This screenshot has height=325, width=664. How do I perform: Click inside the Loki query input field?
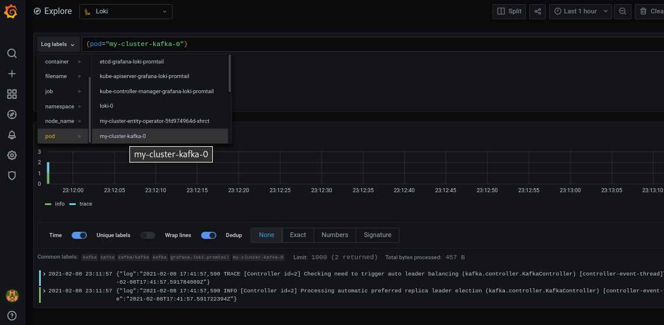[x=350, y=44]
